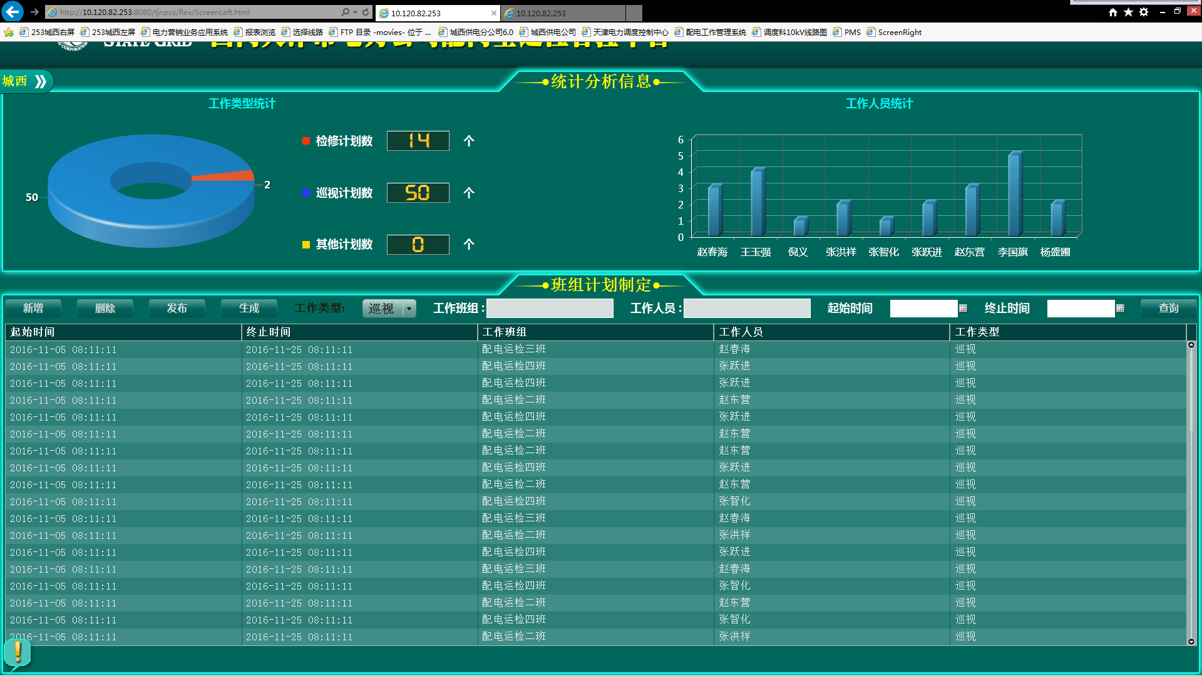Click table scrollbar down arrow
This screenshot has width=1202, height=676.
[x=1191, y=642]
